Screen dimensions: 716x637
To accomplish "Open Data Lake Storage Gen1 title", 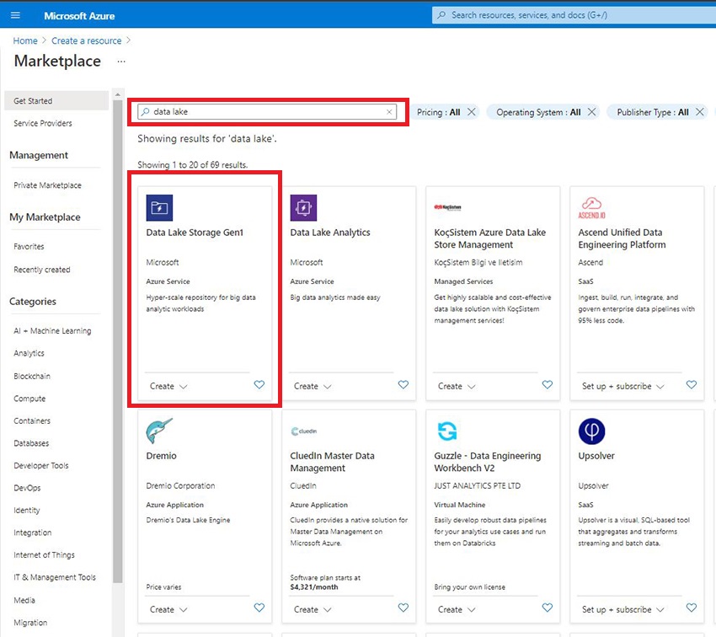I will tap(195, 233).
